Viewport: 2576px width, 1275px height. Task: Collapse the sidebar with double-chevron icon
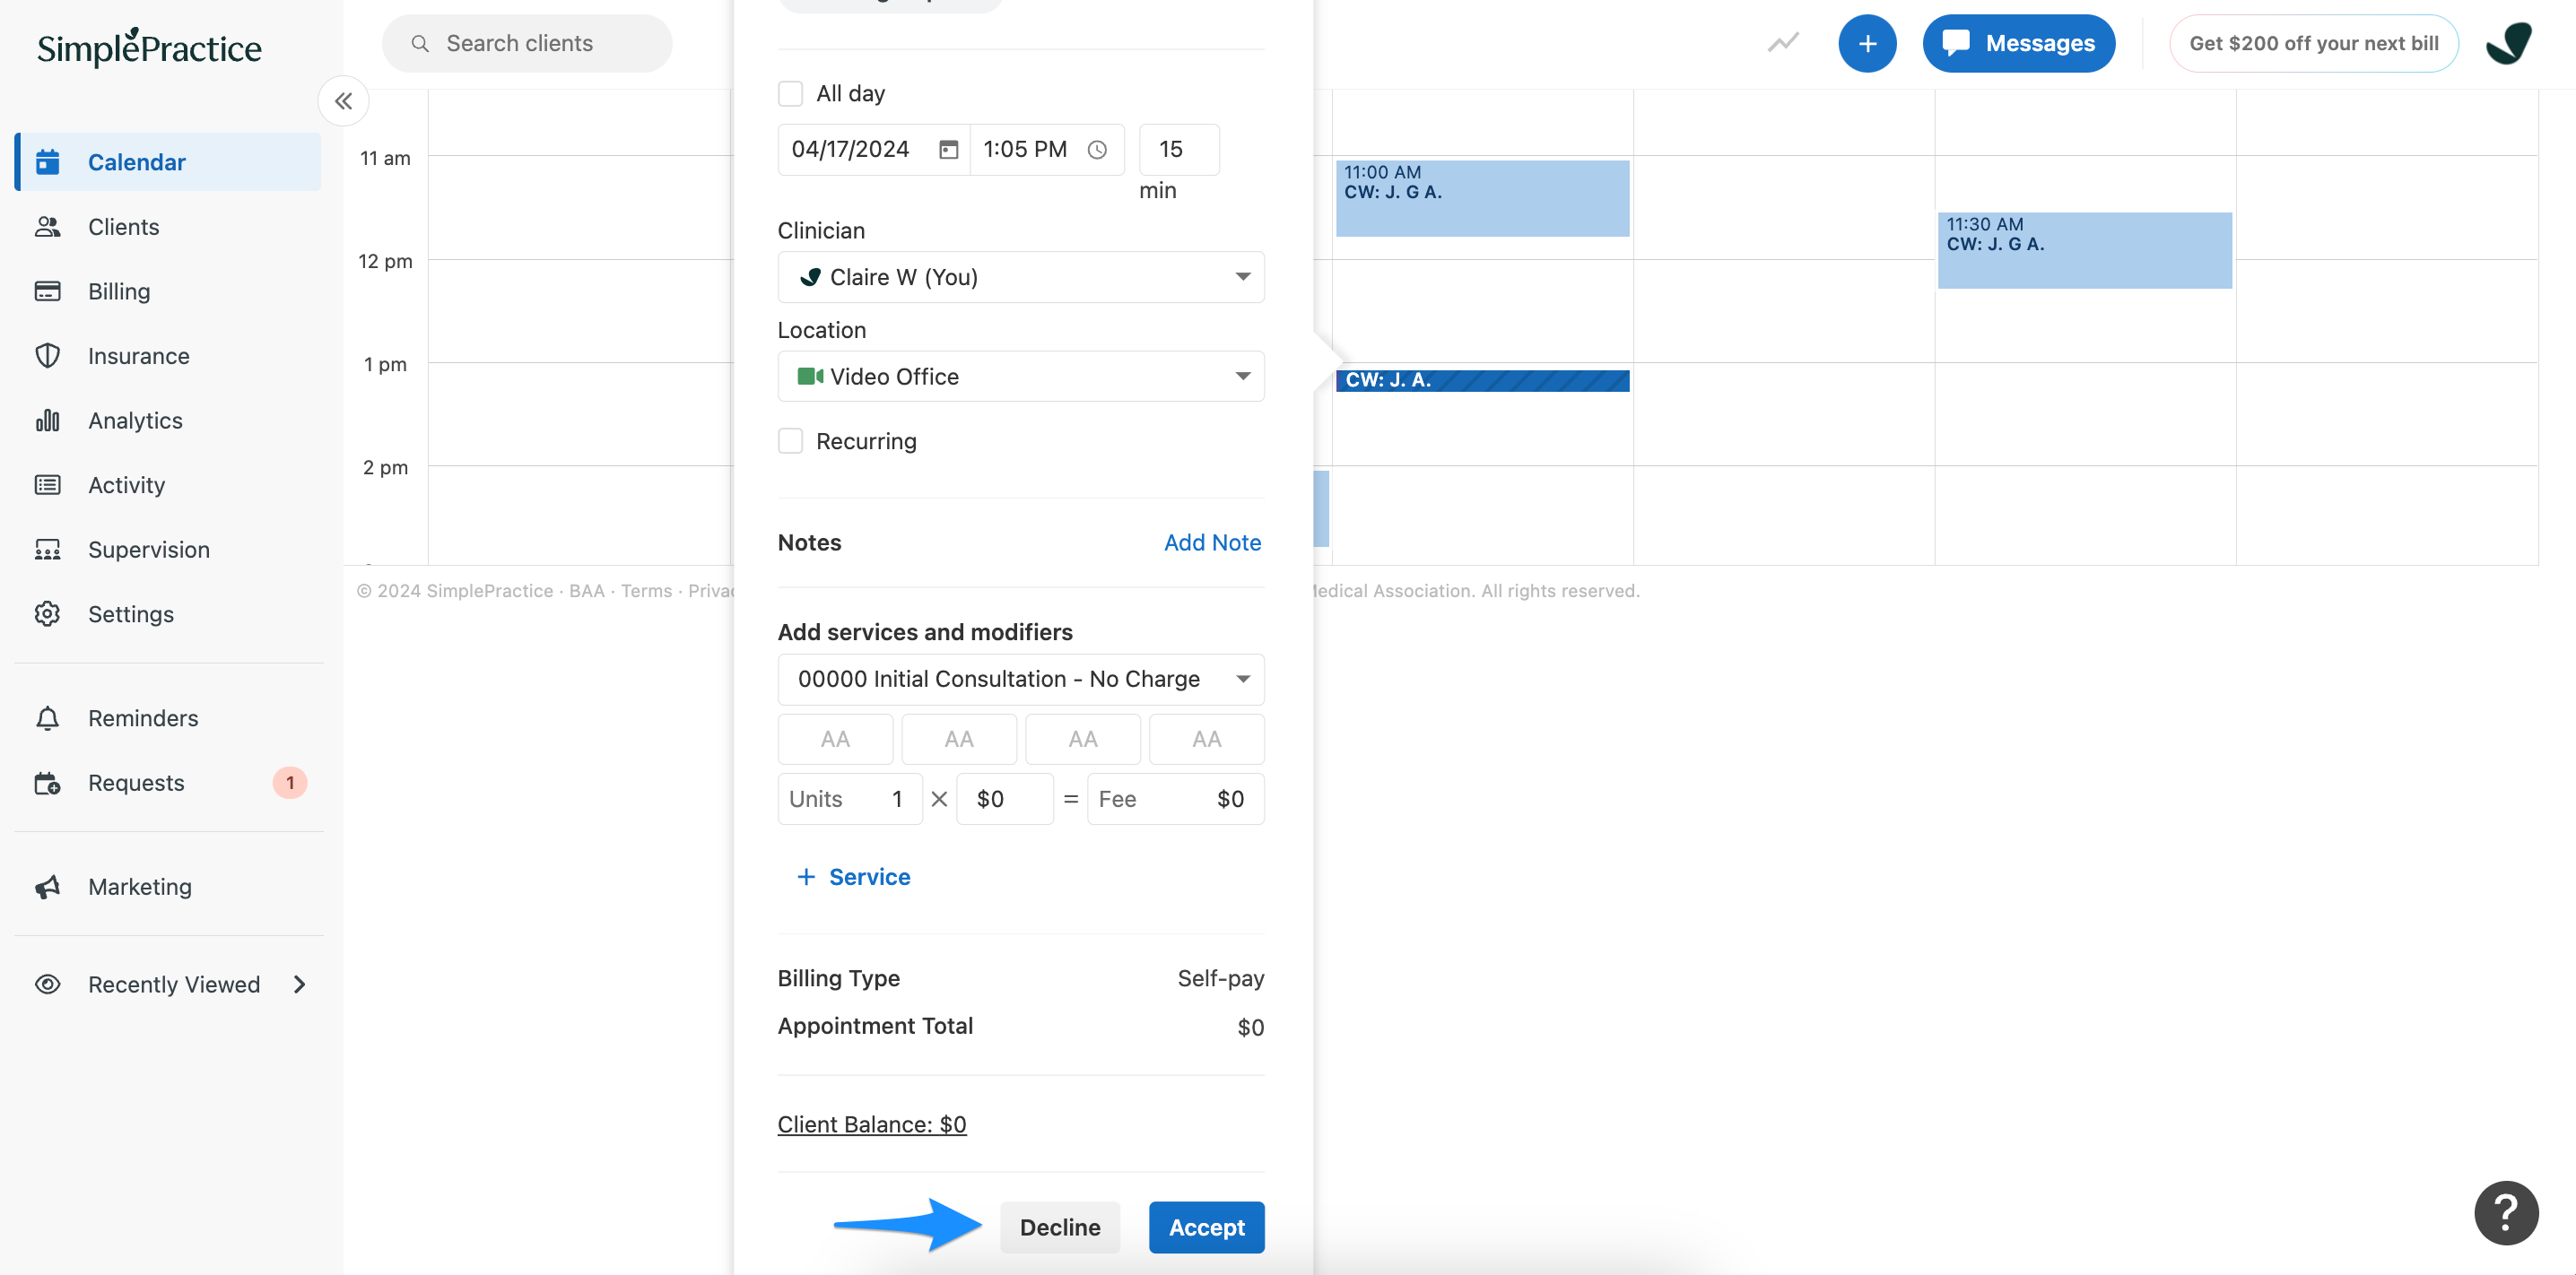coord(343,100)
